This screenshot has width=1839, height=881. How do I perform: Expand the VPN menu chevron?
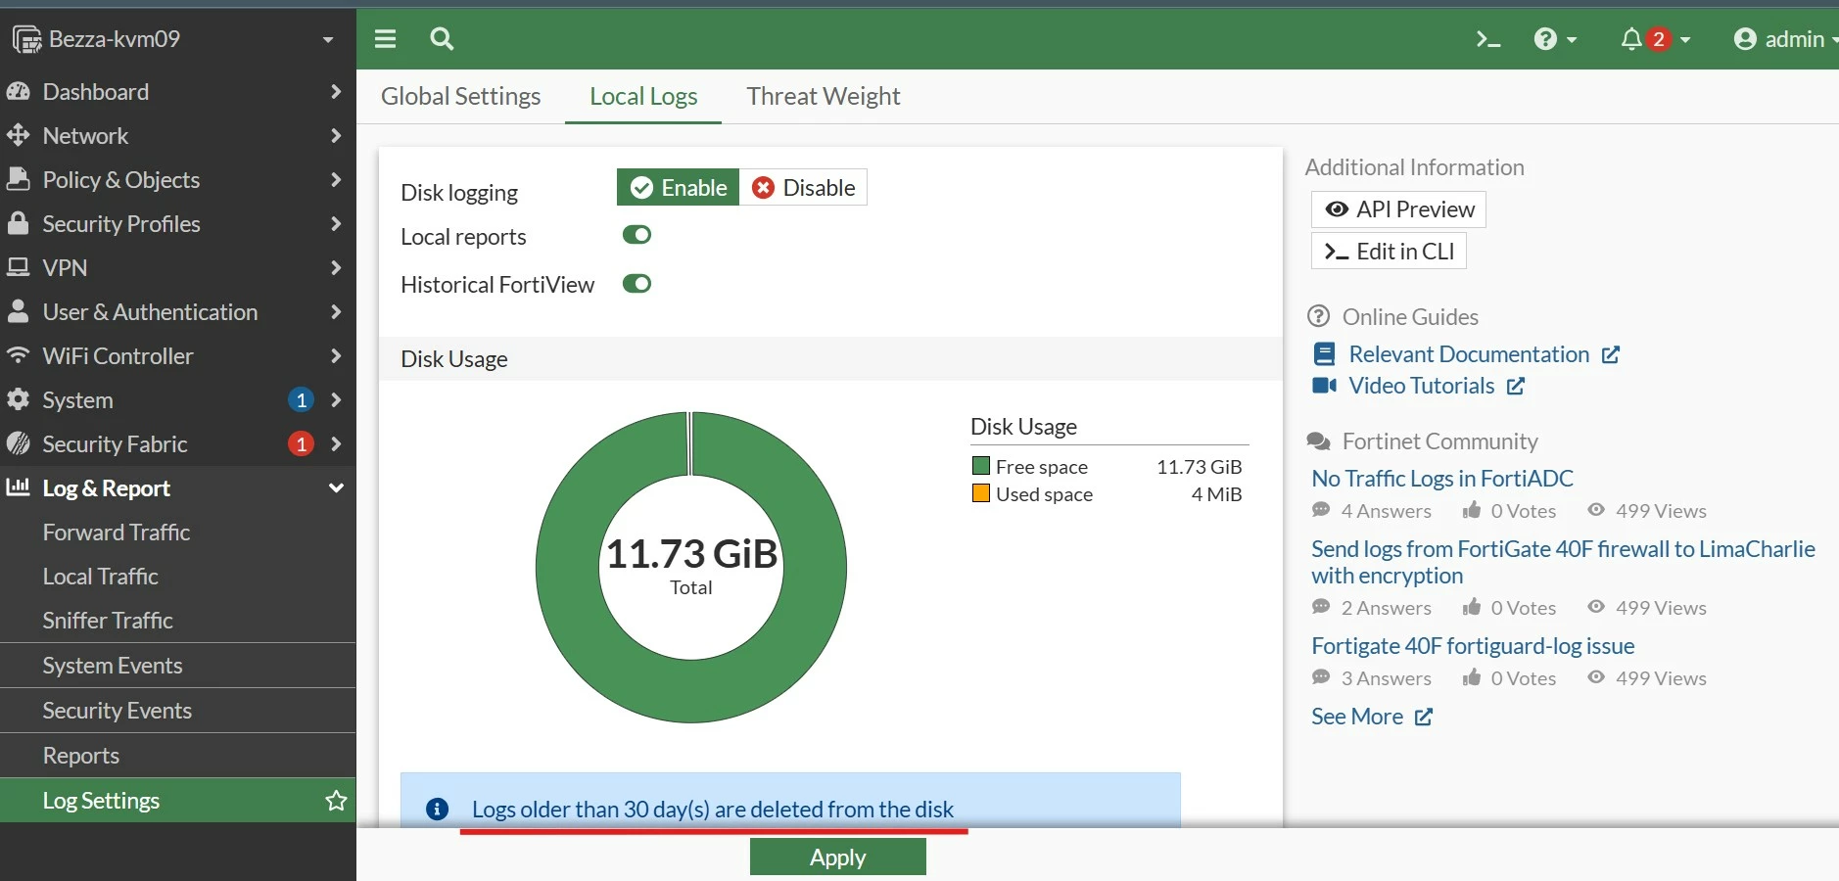coord(336,267)
